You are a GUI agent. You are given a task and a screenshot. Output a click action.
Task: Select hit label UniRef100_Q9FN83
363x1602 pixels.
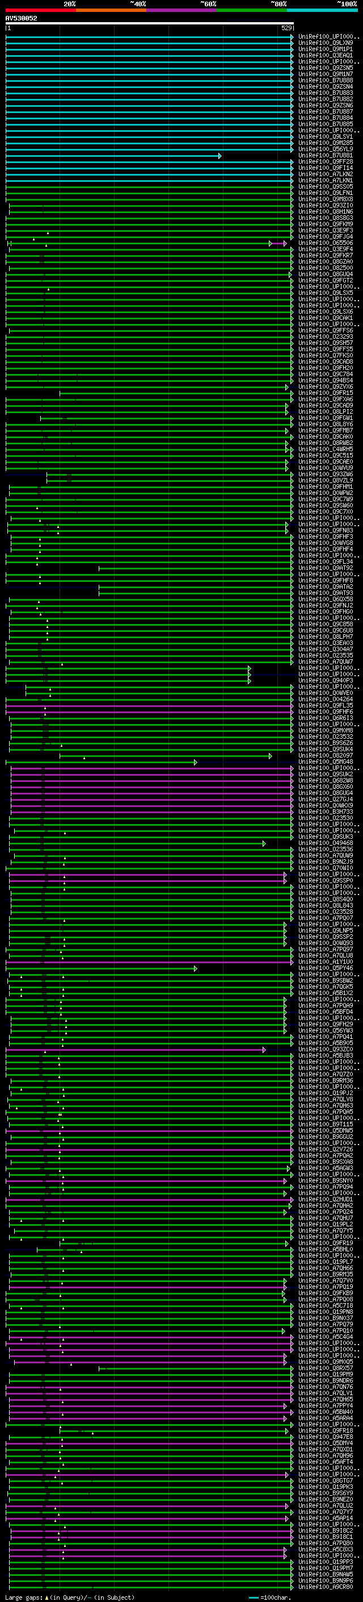326,530
